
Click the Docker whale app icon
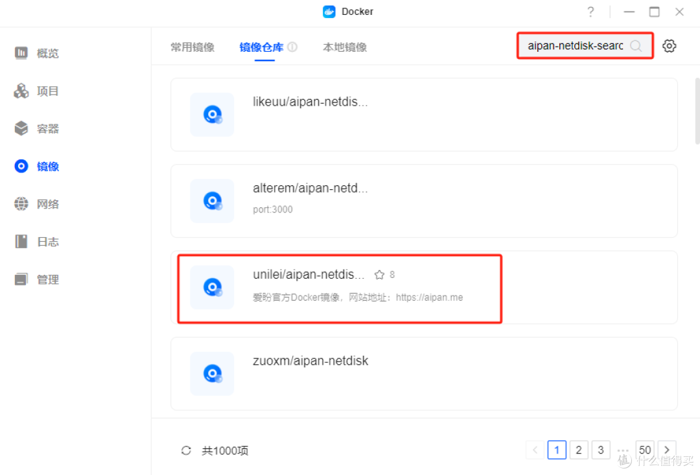329,12
